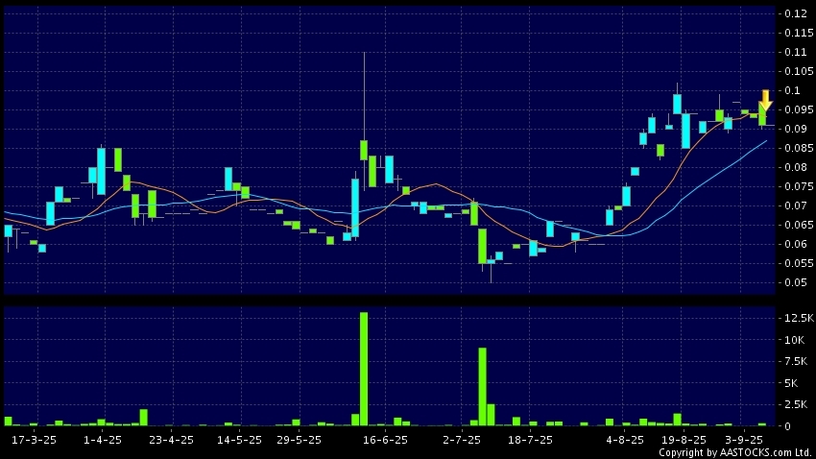Click the 0.065 price axis label

tap(799, 225)
